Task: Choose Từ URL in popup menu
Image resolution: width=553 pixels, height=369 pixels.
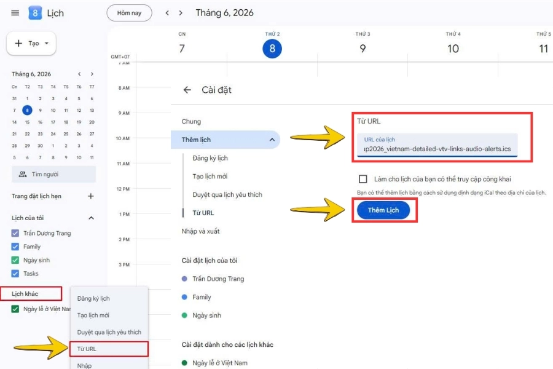Action: click(109, 349)
